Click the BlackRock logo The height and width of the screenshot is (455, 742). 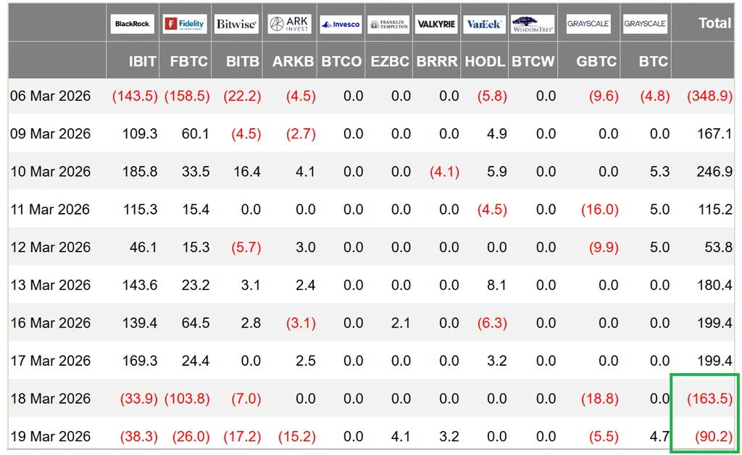coord(132,24)
